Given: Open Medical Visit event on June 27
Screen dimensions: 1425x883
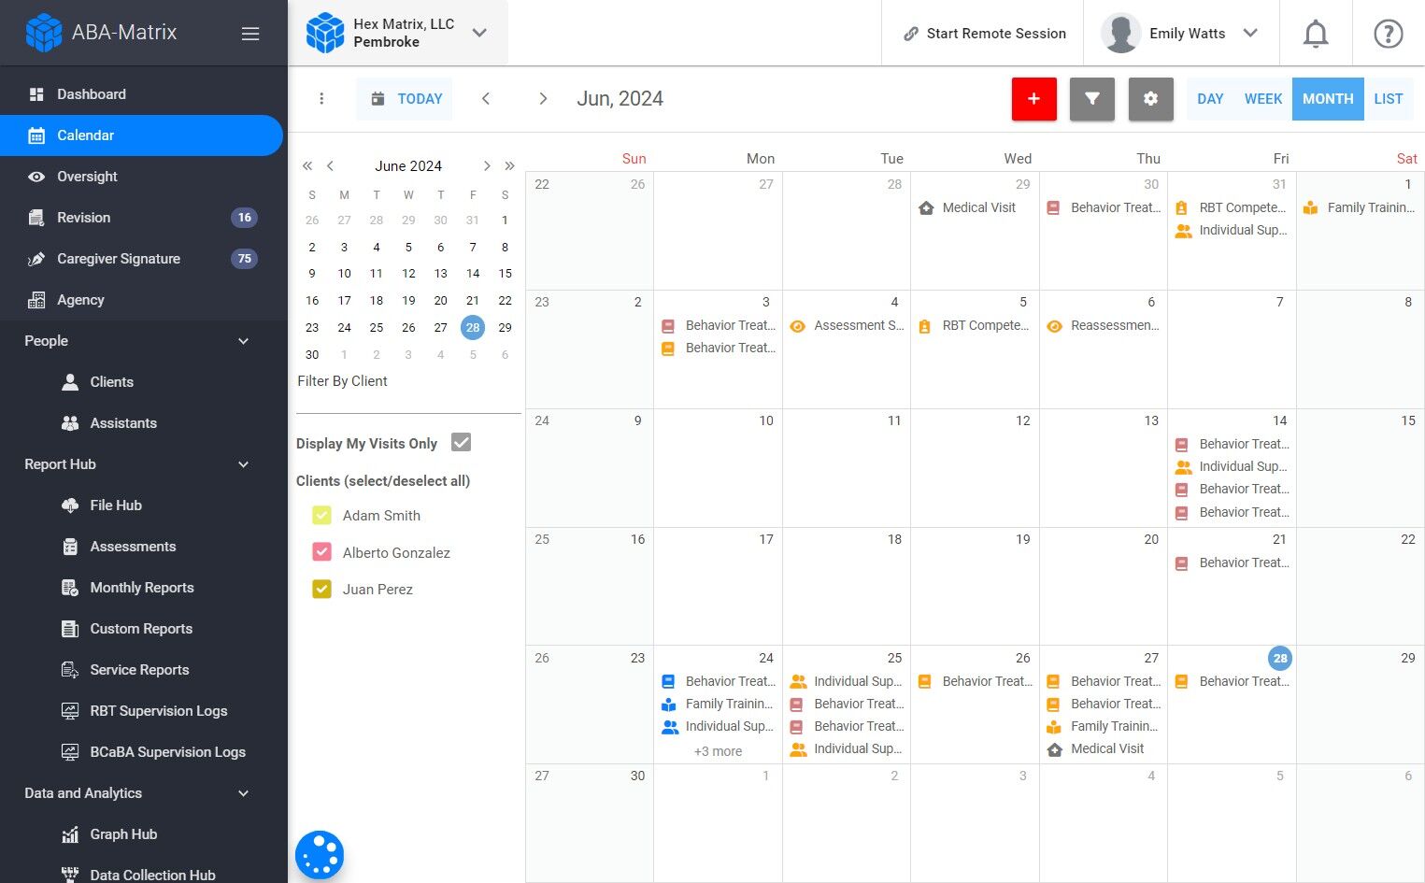Looking at the screenshot, I should 1096,749.
